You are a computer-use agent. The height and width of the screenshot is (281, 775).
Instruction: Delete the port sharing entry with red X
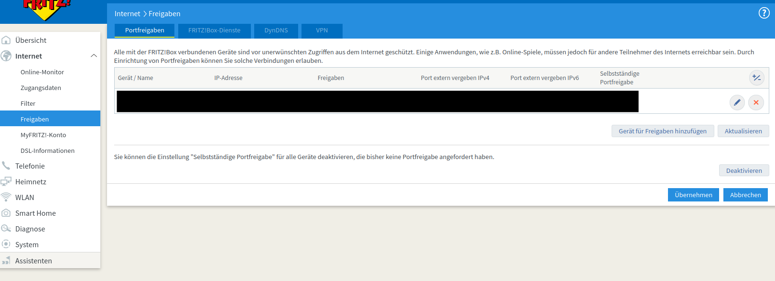756,102
